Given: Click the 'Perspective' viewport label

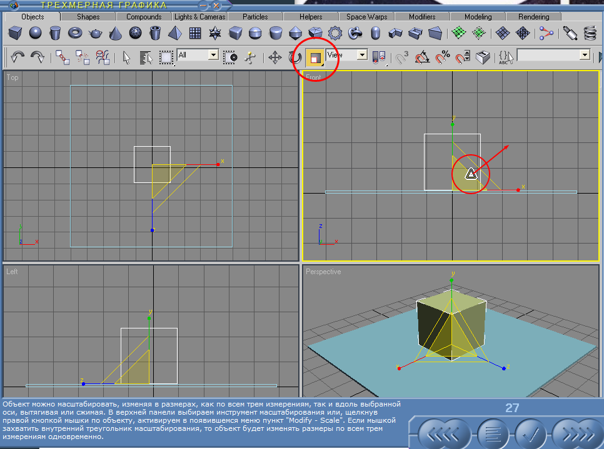Looking at the screenshot, I should pyautogui.click(x=323, y=272).
